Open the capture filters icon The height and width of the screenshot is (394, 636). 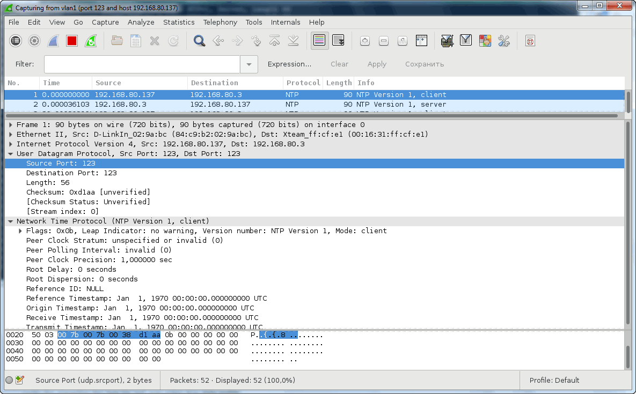(447, 41)
